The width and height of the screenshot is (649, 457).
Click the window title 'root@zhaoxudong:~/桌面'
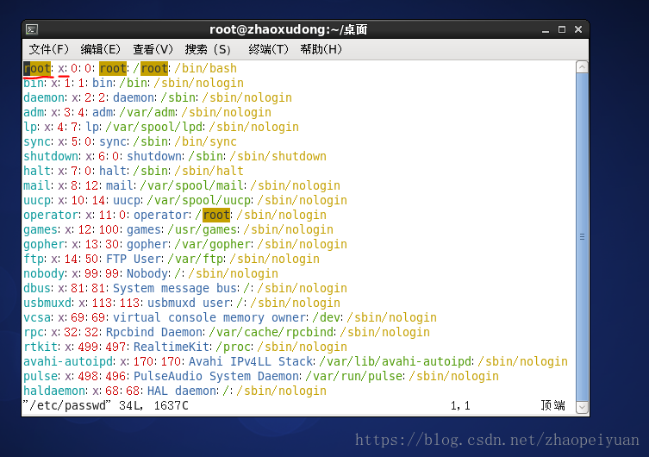[289, 30]
